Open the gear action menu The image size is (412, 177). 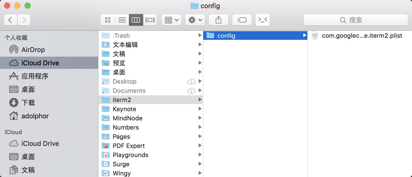(195, 20)
